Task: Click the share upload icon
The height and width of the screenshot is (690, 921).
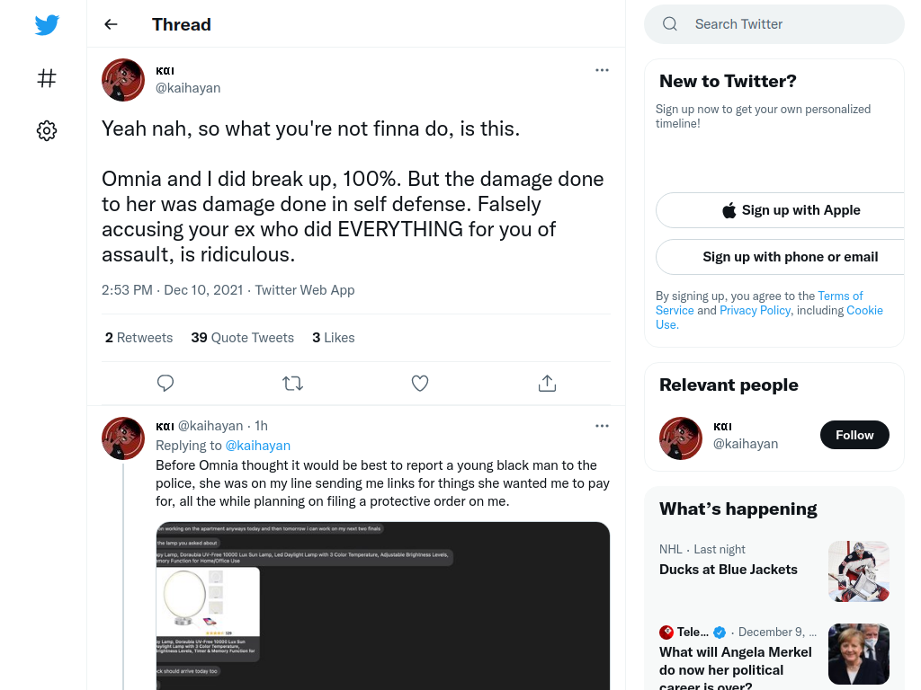Action: (x=547, y=383)
